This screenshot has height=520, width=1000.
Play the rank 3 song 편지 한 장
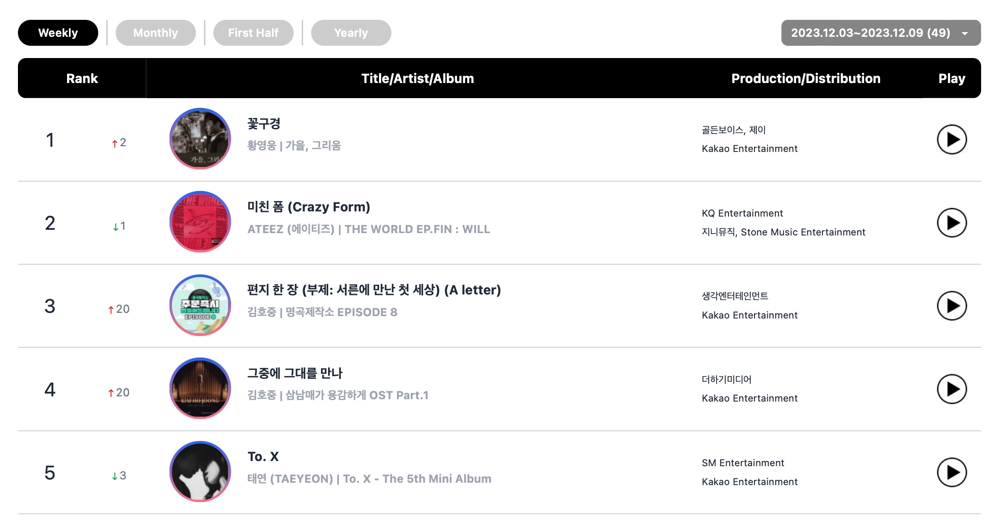[951, 306]
